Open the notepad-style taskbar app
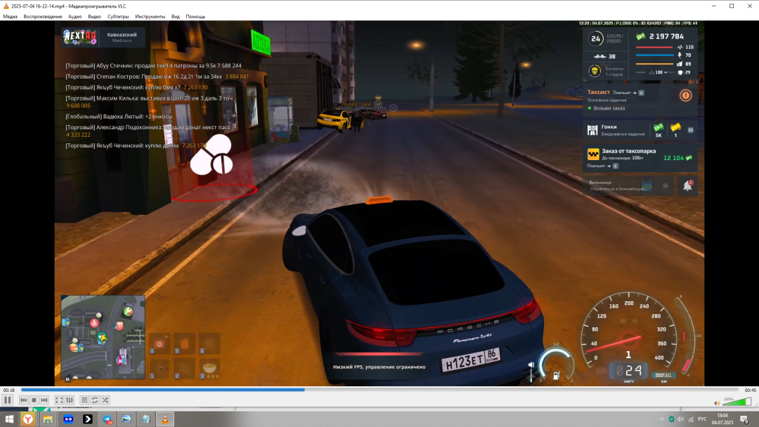Screen dimensions: 759x427 tap(145, 419)
